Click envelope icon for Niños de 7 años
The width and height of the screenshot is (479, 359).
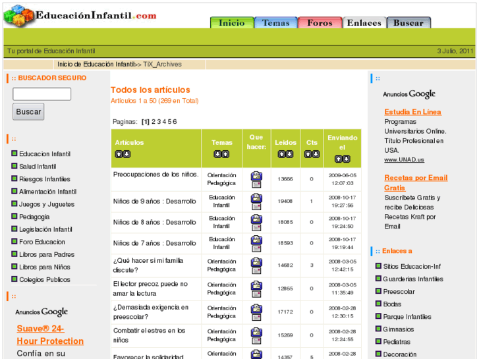[256, 249]
